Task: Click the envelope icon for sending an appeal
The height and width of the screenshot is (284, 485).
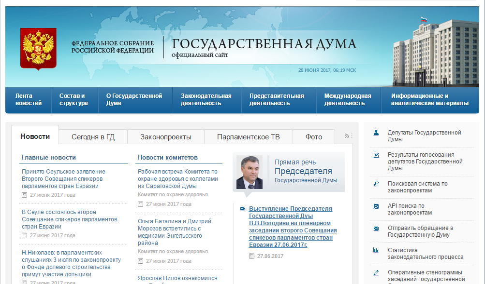Action: point(376,229)
